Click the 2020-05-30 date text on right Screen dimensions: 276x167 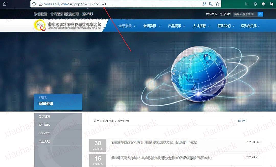(x=253, y=142)
